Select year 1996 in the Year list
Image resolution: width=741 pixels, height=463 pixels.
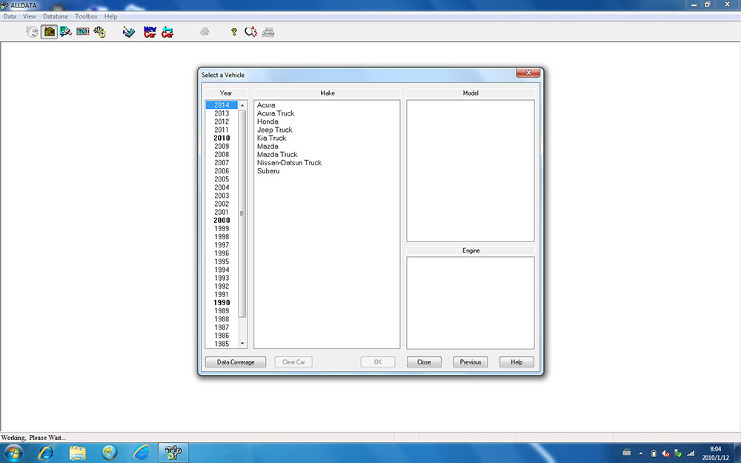tap(222, 253)
